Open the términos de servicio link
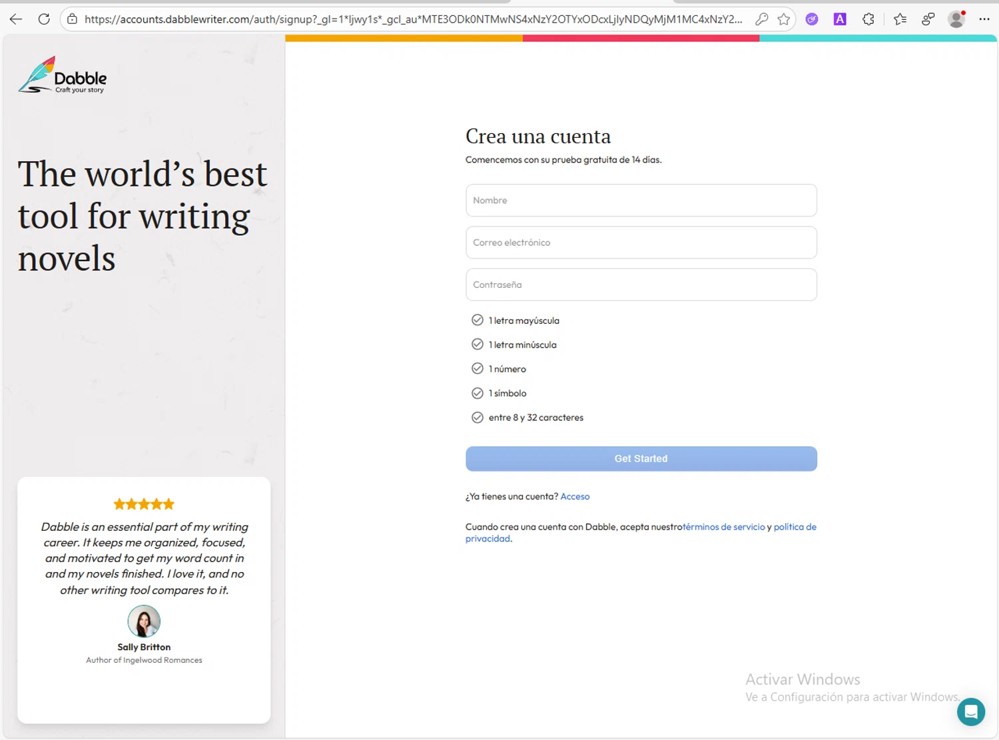 725,527
